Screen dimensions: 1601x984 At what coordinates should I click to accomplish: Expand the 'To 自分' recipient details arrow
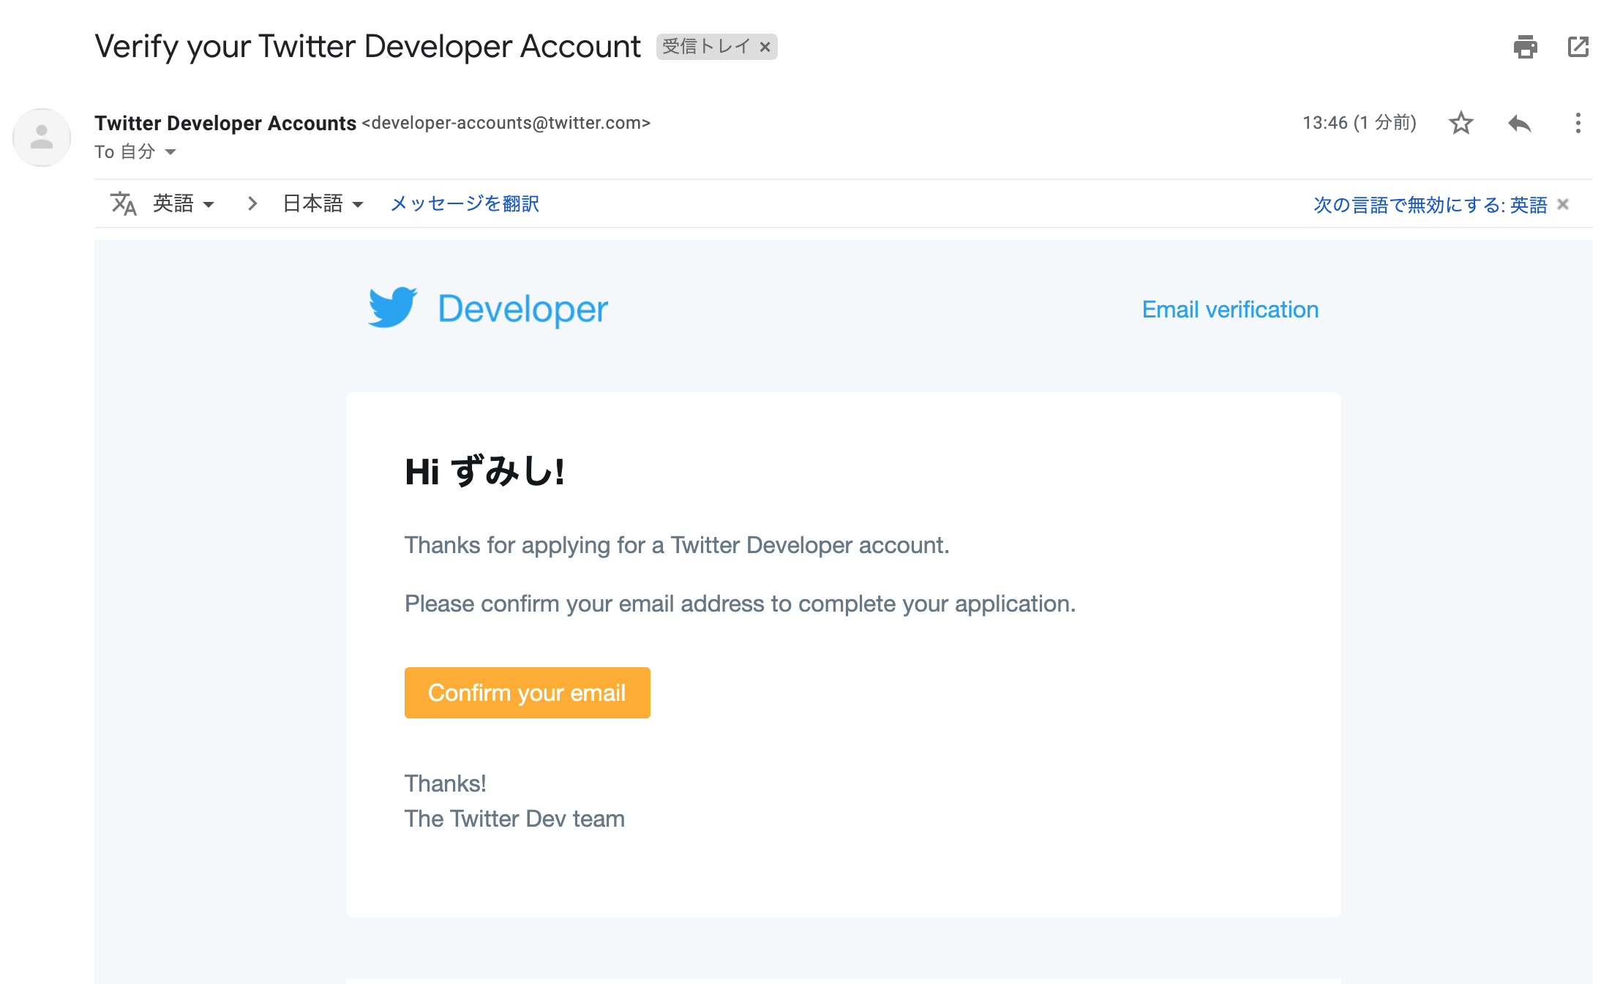click(170, 152)
